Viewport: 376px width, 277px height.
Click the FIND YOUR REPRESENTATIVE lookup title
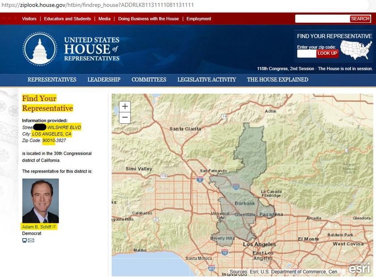pyautogui.click(x=334, y=36)
